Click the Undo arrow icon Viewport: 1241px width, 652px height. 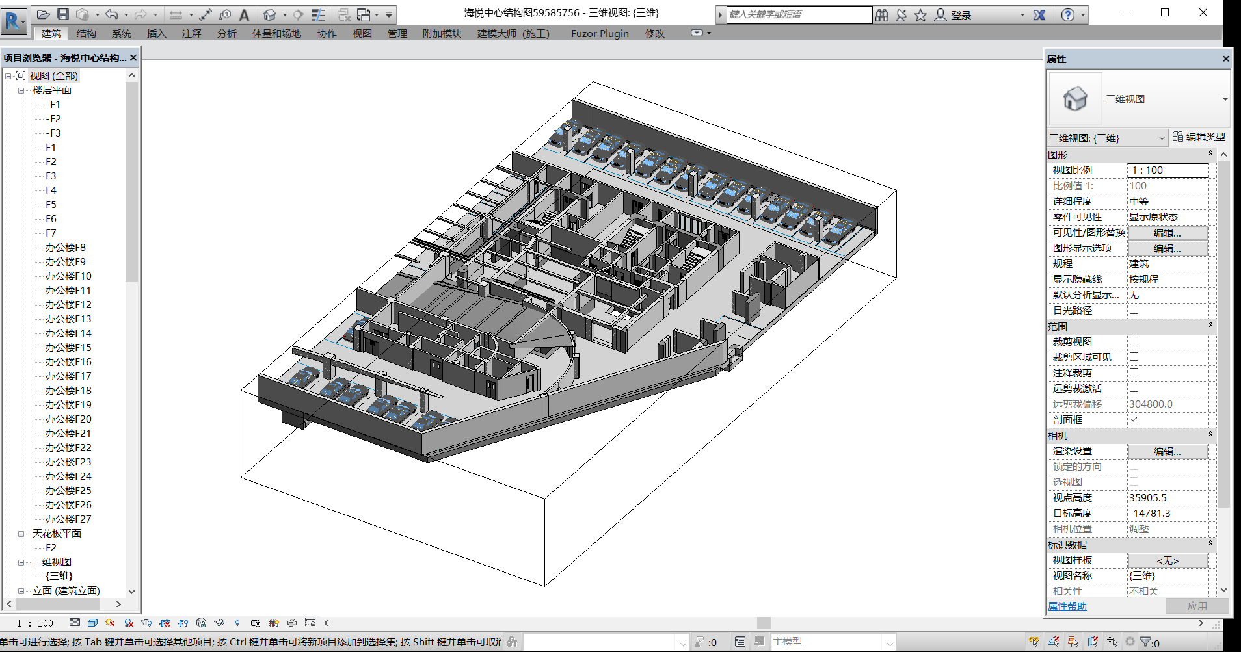tap(112, 14)
